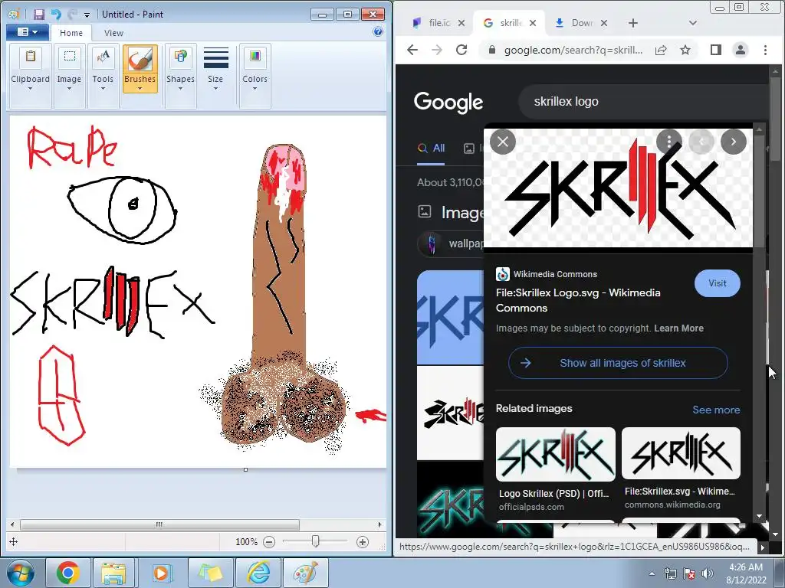Open the Size dropdown arrow
The image size is (785, 588).
(215, 89)
